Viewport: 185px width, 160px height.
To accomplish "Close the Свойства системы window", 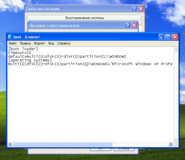I will tap(141, 9).
